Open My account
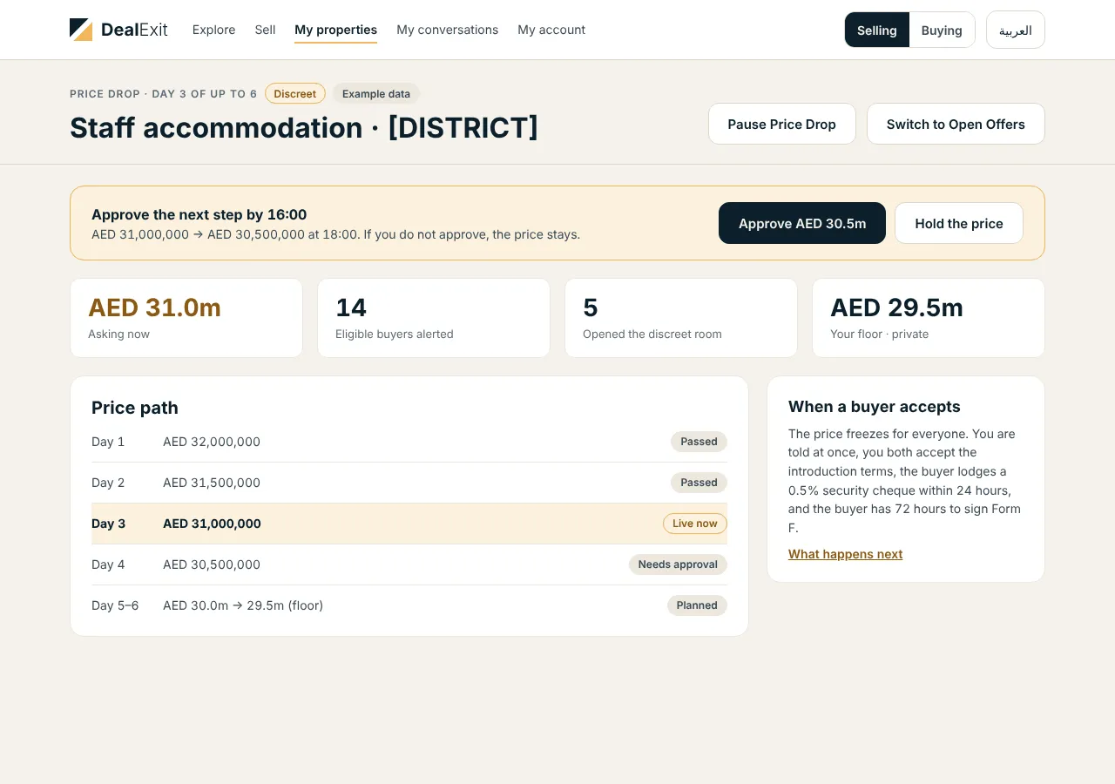 (551, 30)
